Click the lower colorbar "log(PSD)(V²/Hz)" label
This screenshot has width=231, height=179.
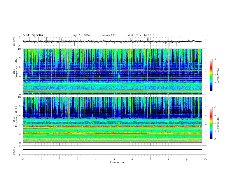(x=218, y=124)
